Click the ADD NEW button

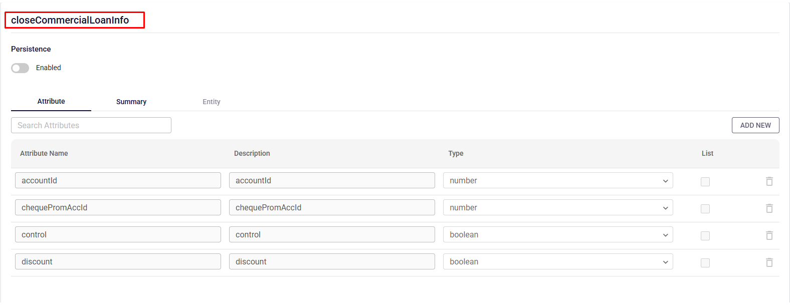click(x=755, y=125)
